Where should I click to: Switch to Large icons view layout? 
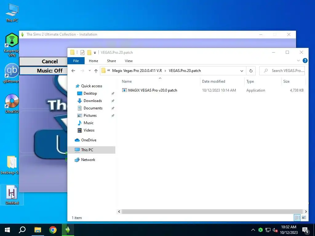tap(304, 218)
